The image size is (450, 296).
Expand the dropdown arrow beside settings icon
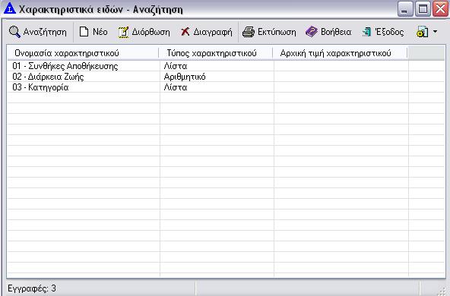(x=435, y=32)
